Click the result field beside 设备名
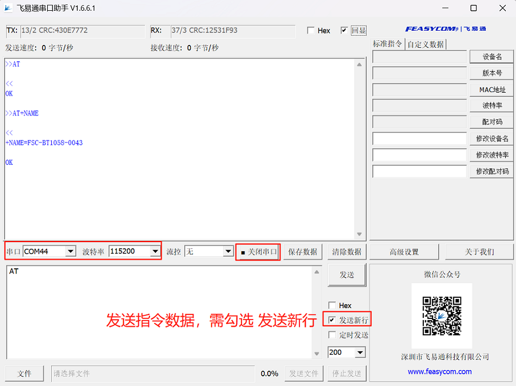 (x=419, y=57)
